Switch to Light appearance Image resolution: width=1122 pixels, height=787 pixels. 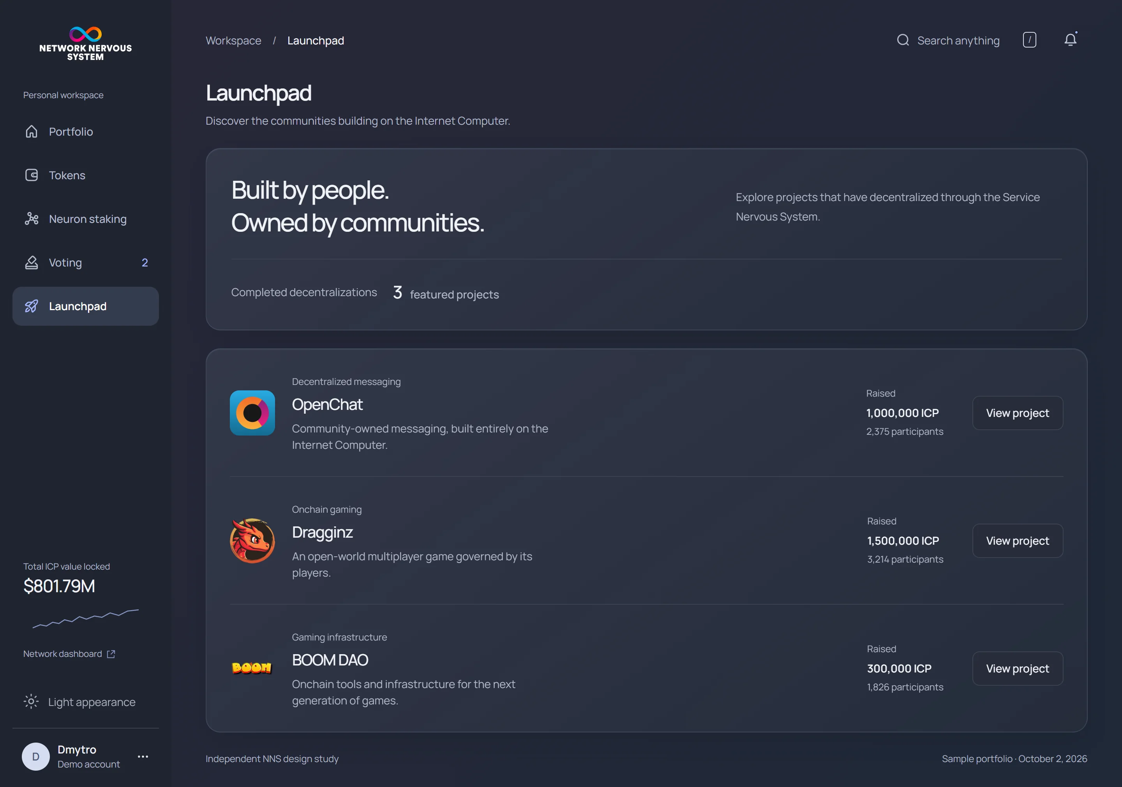pyautogui.click(x=92, y=702)
